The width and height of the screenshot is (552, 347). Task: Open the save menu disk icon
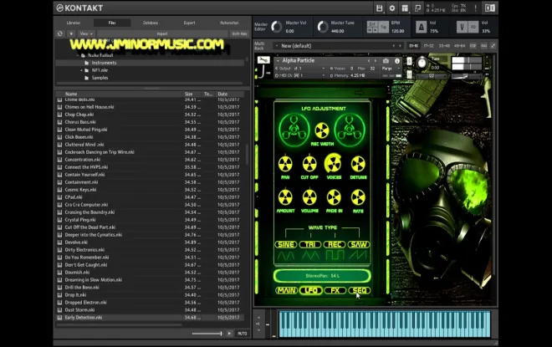tap(379, 8)
